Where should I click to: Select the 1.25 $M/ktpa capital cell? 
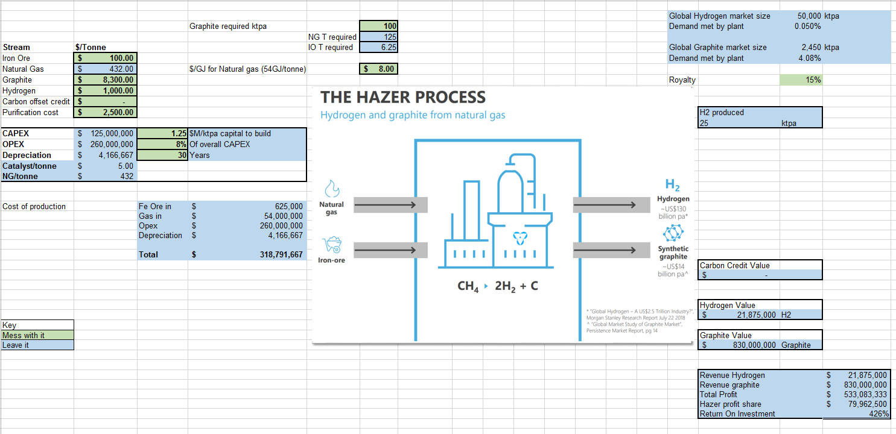162,133
